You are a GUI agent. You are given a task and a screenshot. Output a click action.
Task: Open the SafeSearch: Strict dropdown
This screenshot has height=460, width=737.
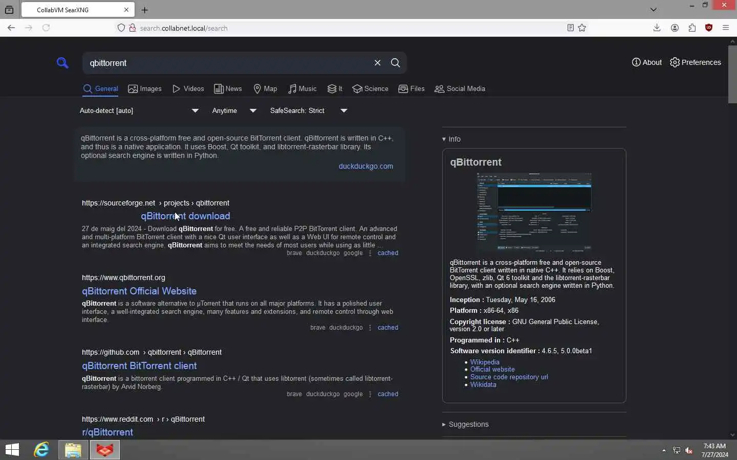coord(309,110)
